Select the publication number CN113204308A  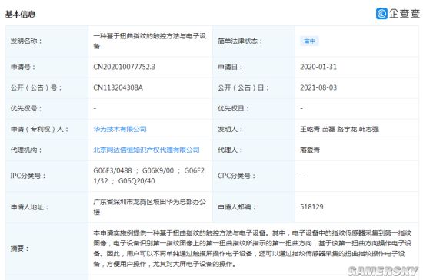point(118,87)
